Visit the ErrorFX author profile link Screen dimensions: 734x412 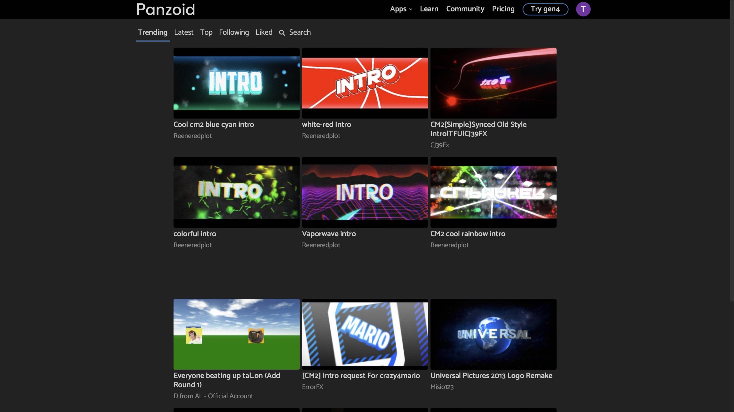pos(312,387)
